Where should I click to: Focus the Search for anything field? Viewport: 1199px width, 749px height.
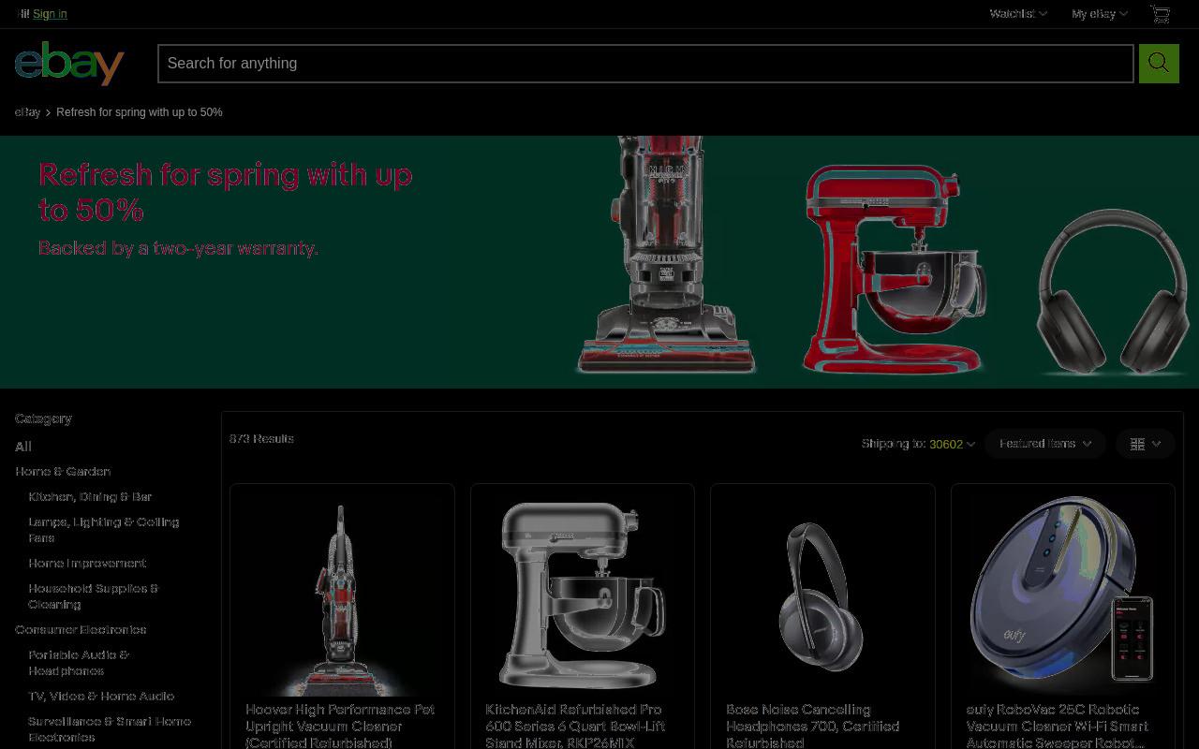tap(645, 63)
